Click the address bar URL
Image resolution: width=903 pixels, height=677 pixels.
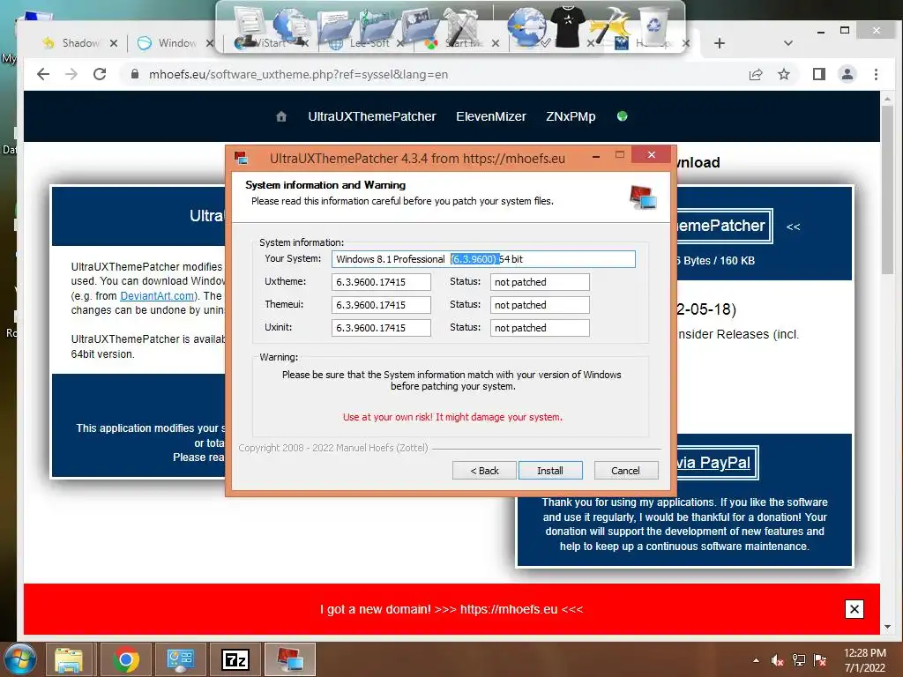tap(298, 74)
